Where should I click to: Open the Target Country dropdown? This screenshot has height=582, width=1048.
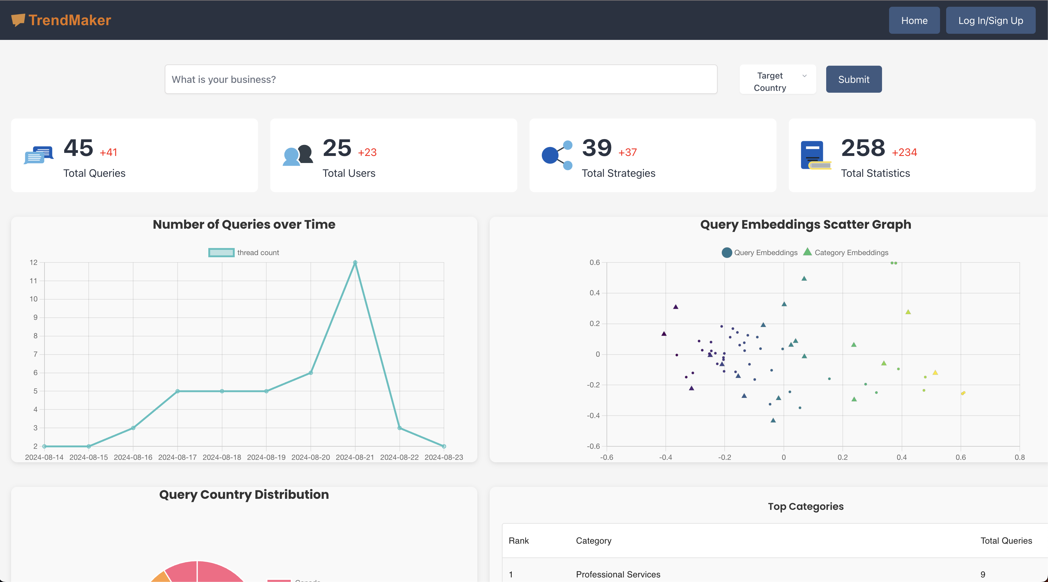pos(770,81)
